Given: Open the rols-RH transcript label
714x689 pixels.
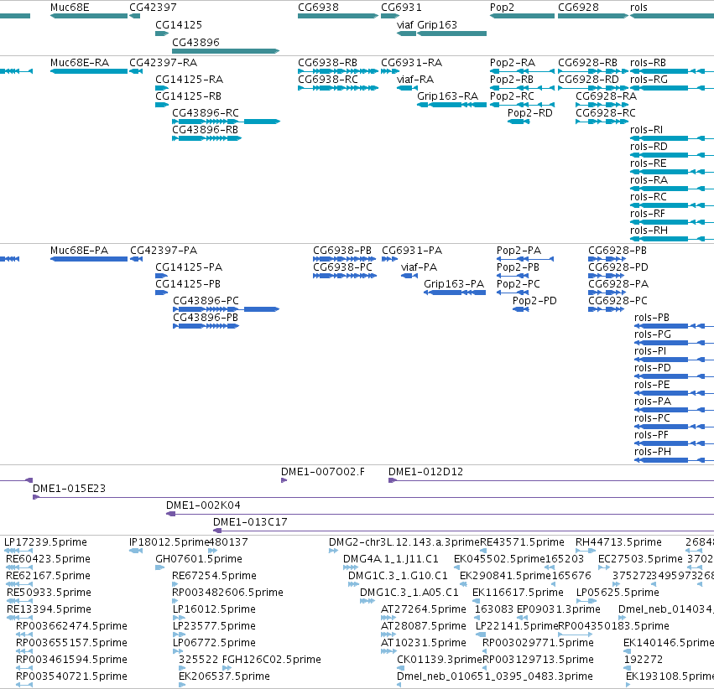Looking at the screenshot, I should coord(649,231).
